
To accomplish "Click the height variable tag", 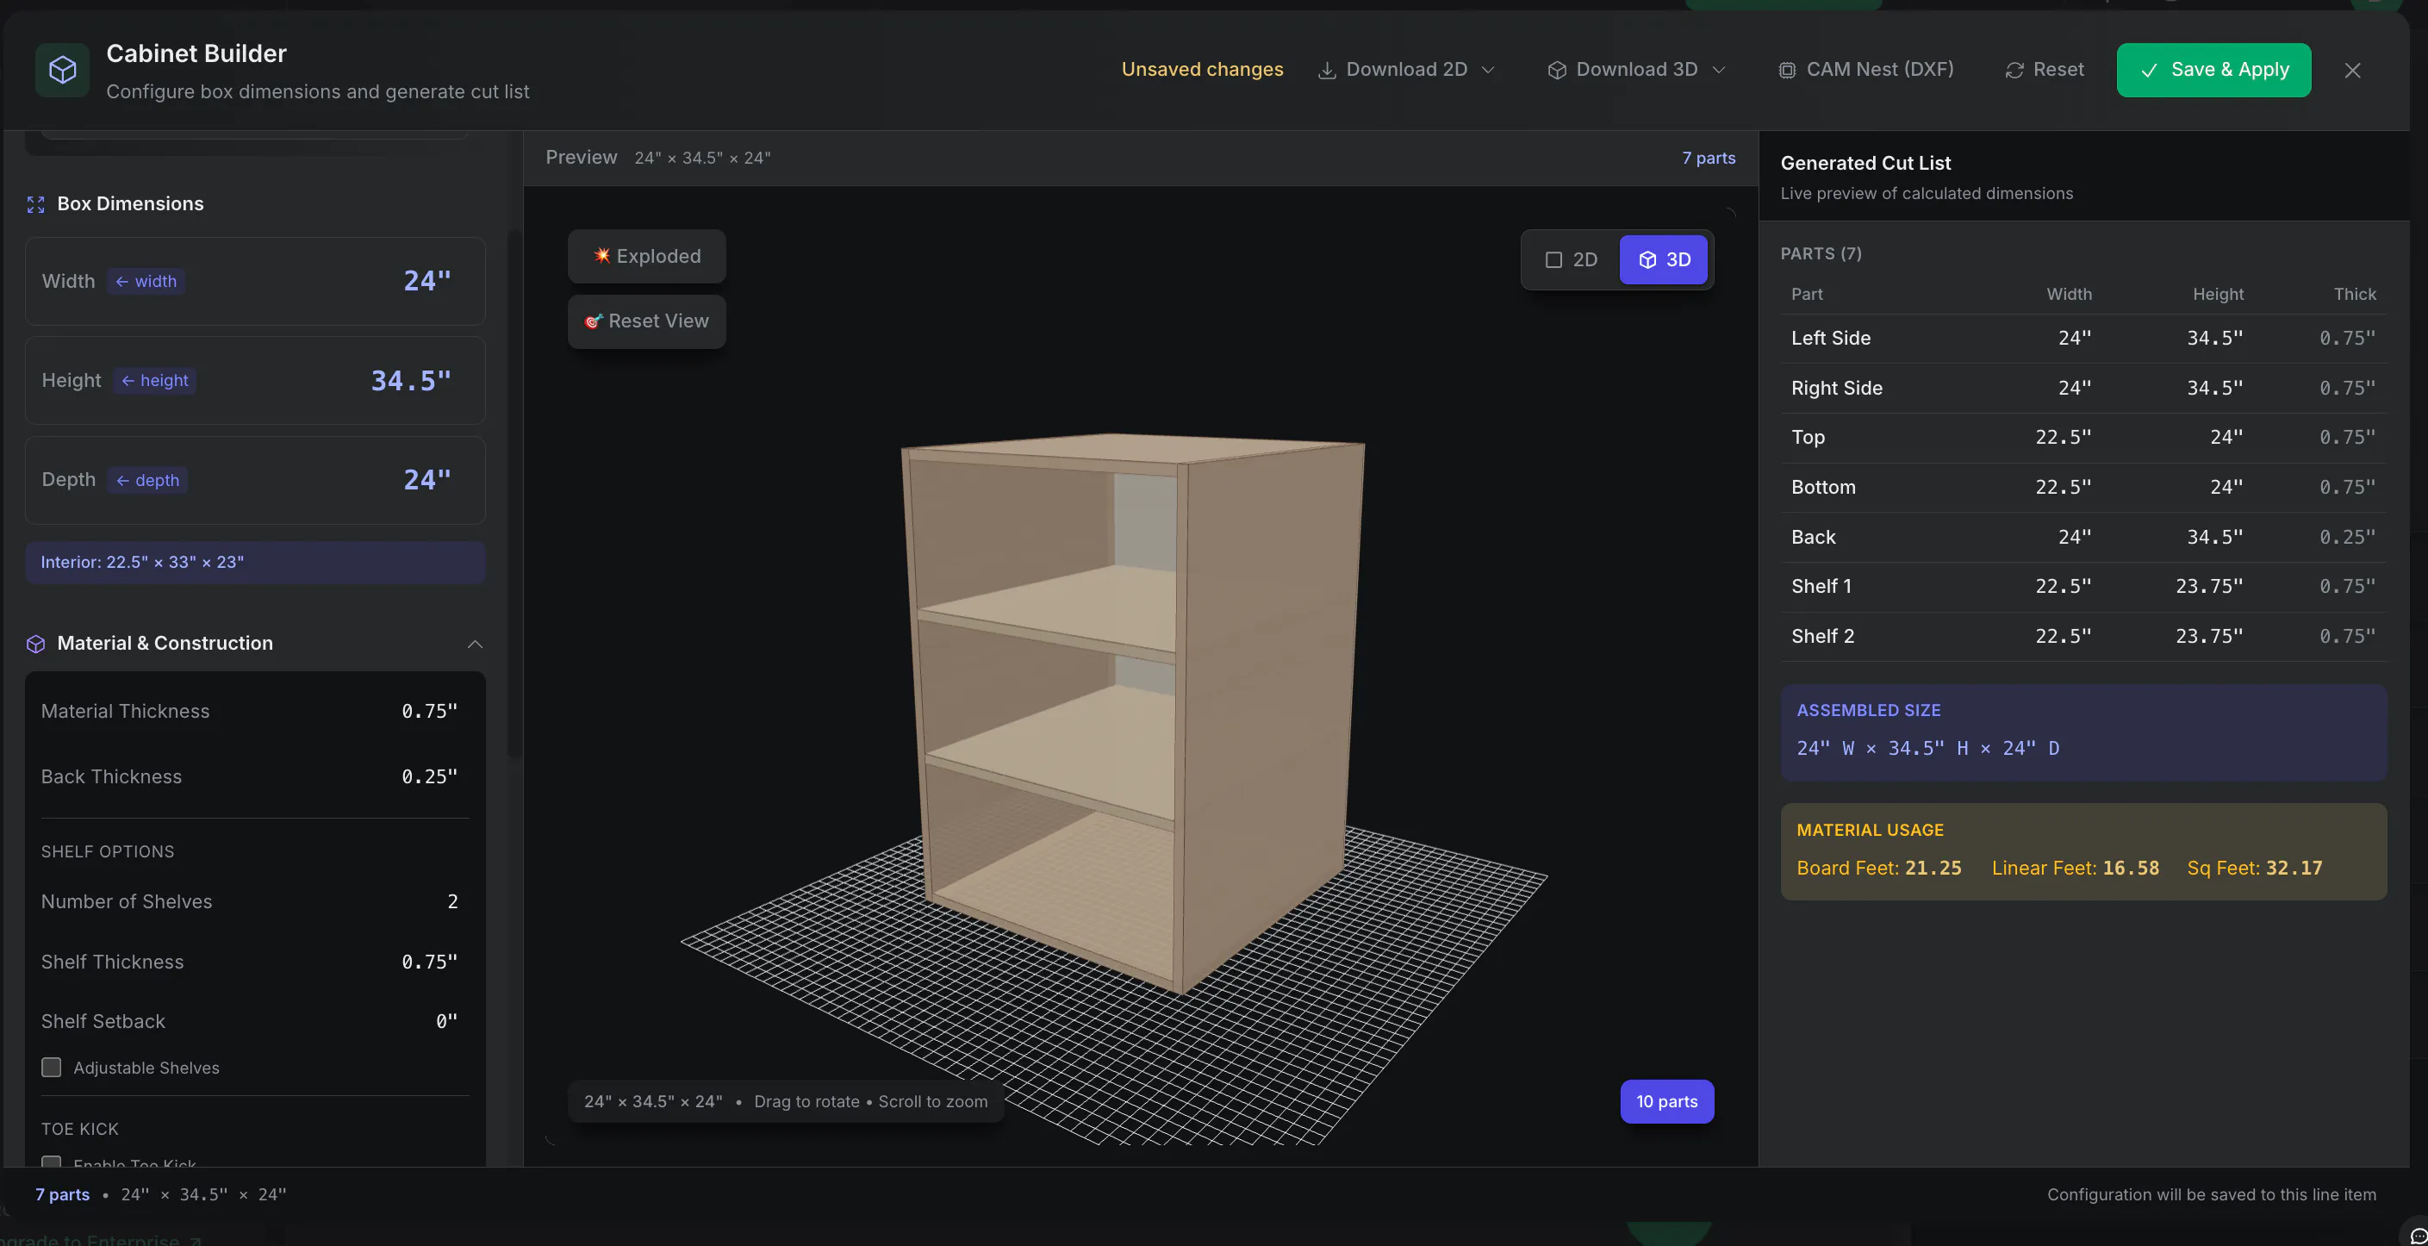I will click(154, 381).
